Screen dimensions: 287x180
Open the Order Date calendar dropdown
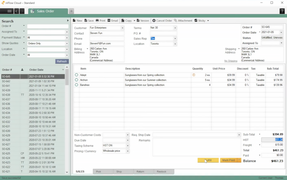281,33
